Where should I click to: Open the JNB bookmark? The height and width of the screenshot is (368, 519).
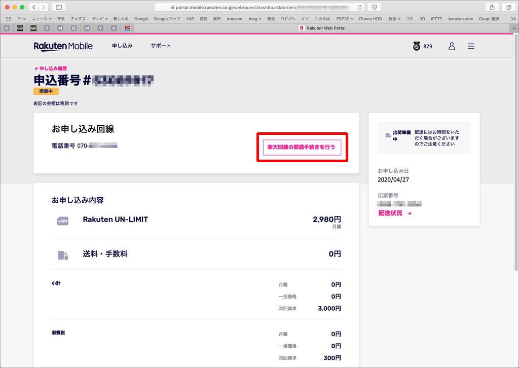point(190,19)
